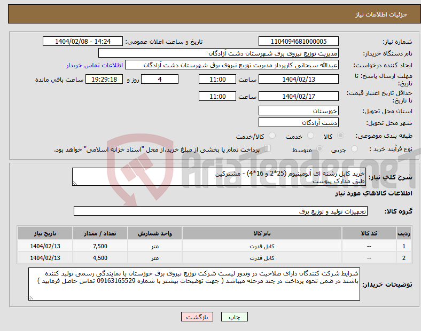
Task: Select the خدمت radio button
Action: [310, 136]
